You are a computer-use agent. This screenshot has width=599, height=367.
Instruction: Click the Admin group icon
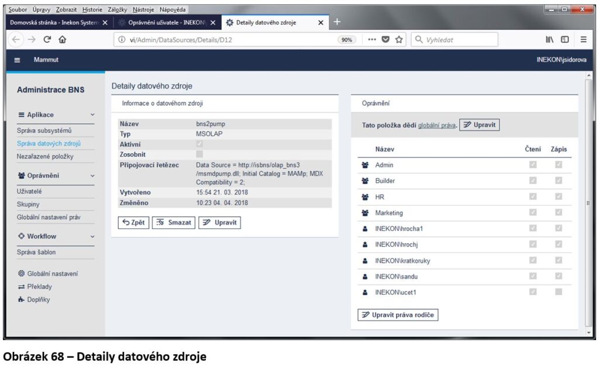coord(365,165)
